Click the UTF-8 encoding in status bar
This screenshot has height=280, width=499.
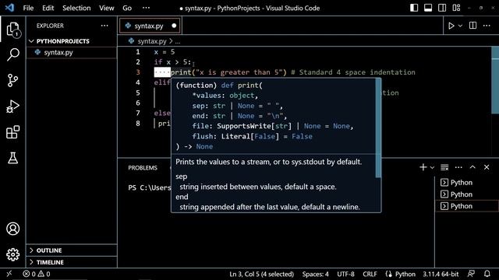point(345,274)
